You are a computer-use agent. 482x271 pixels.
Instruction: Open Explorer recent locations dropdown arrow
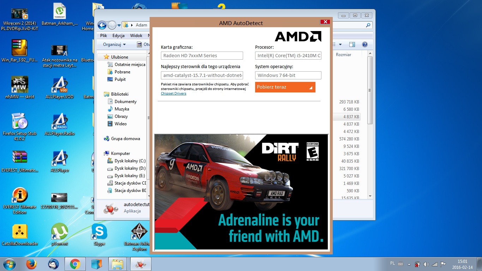pyautogui.click(x=119, y=25)
